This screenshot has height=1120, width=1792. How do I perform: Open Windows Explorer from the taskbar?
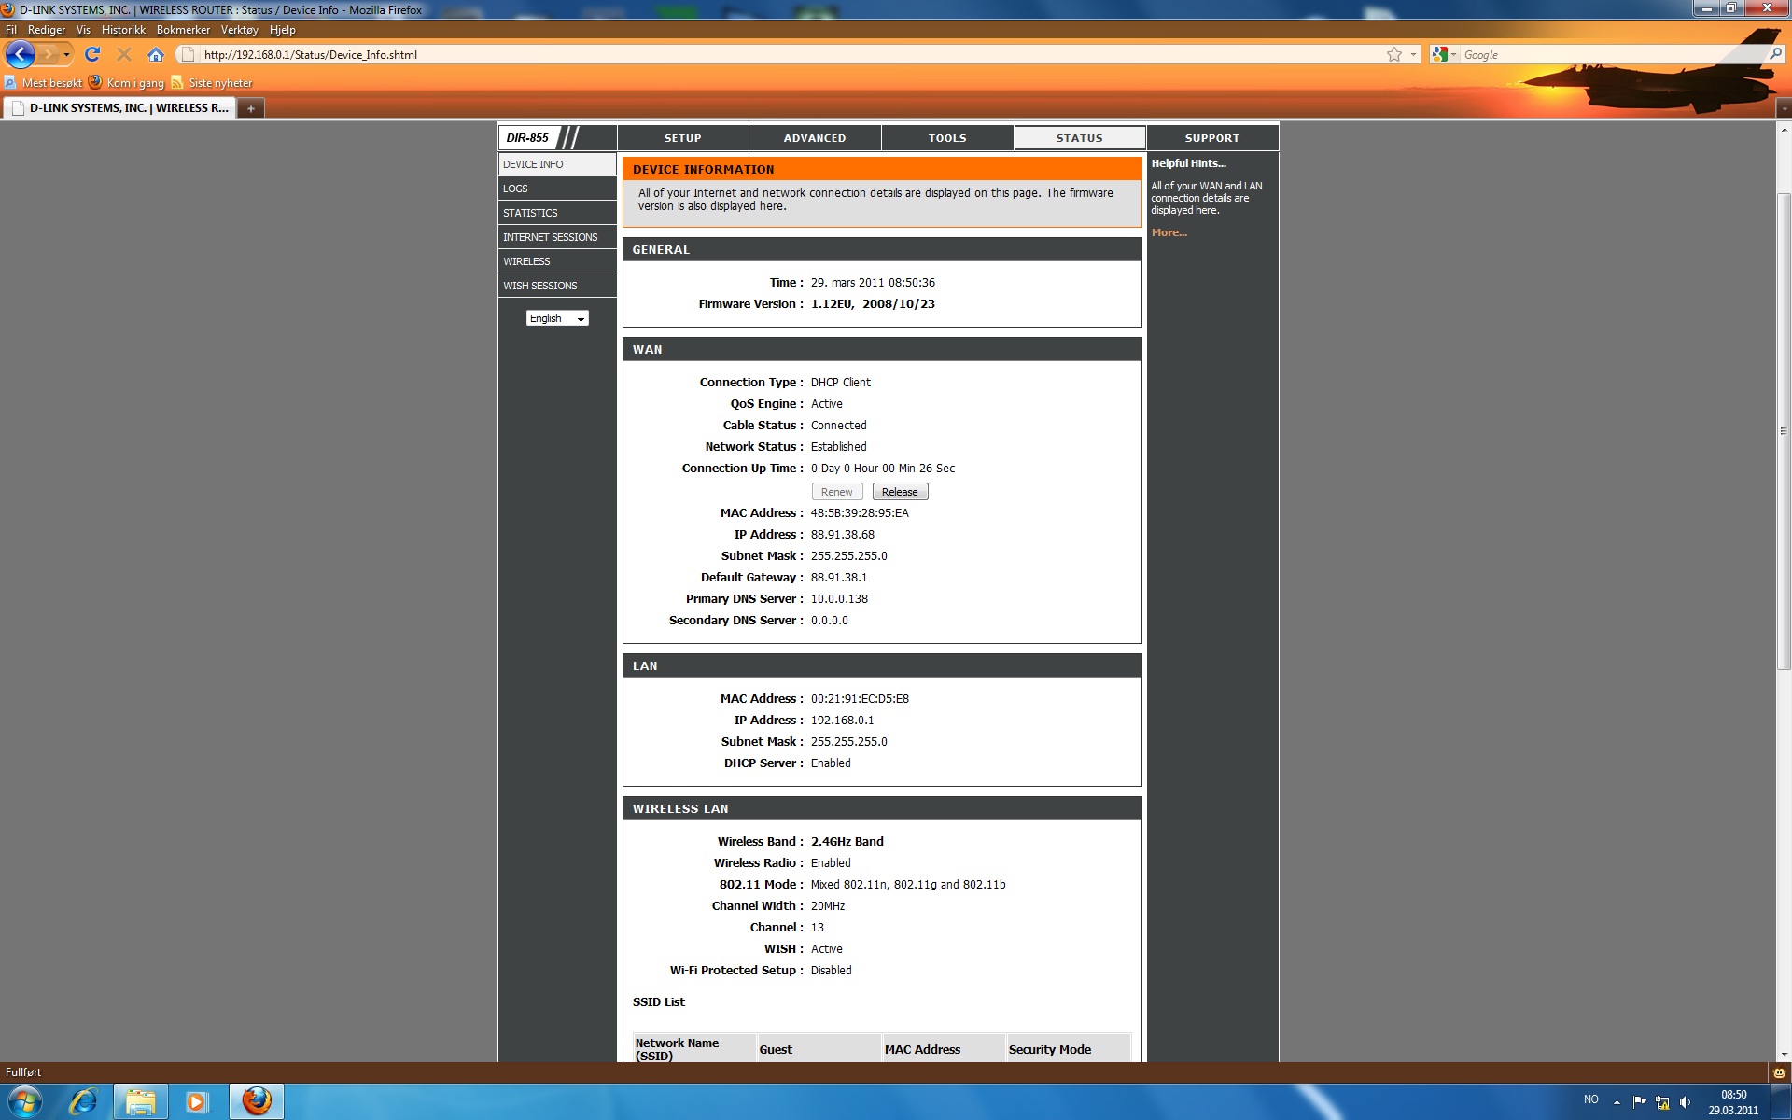click(141, 1102)
